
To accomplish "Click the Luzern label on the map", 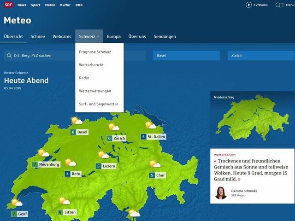I will (109, 166).
